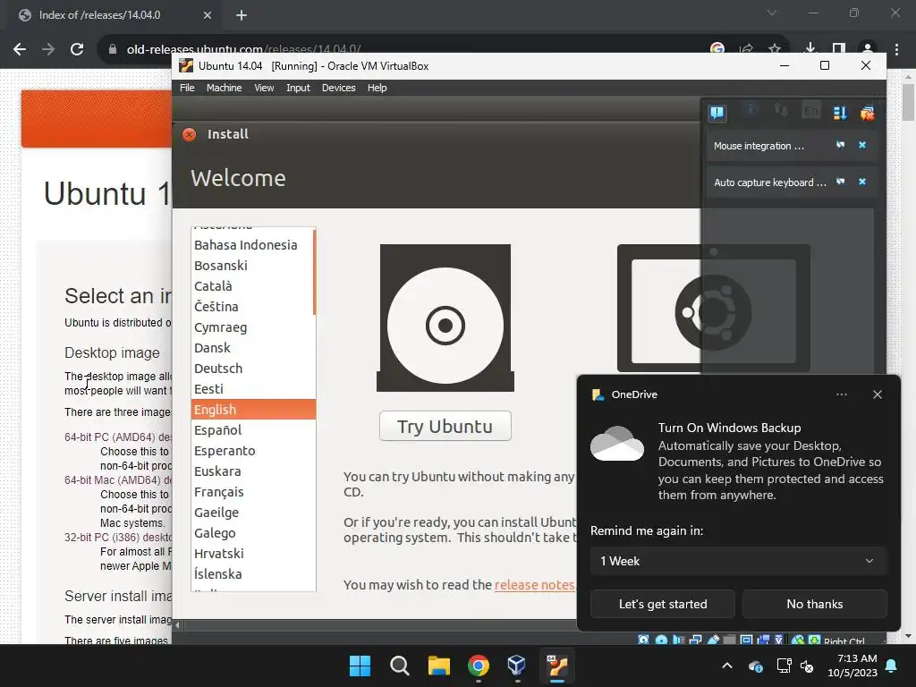Click the notification order sort icon
Screen dimensions: 916x687
click(840, 112)
